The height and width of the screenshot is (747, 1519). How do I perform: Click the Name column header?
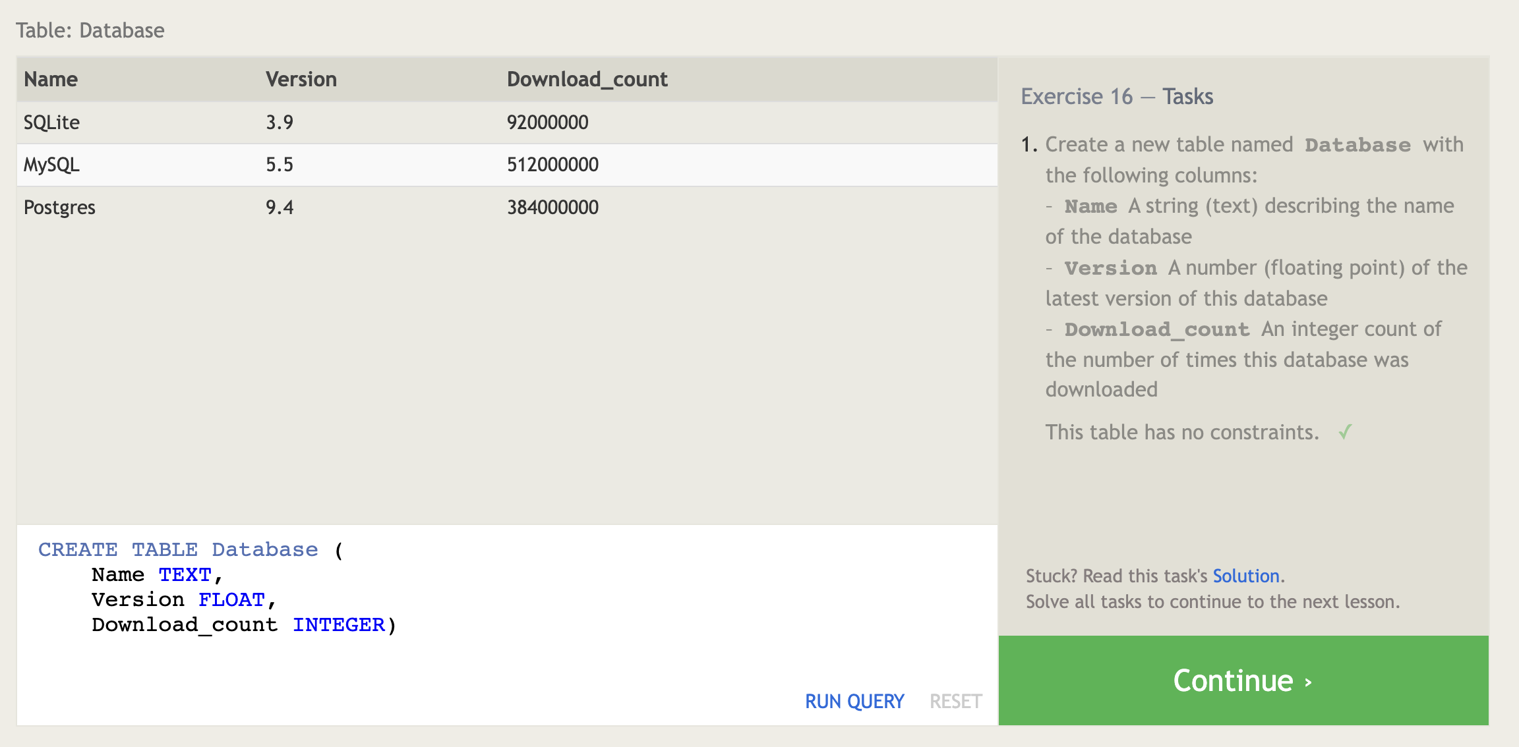tap(51, 80)
